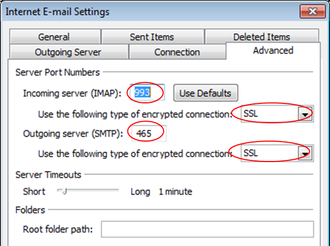Click the IMAP encryption SSL combo box

click(x=277, y=114)
